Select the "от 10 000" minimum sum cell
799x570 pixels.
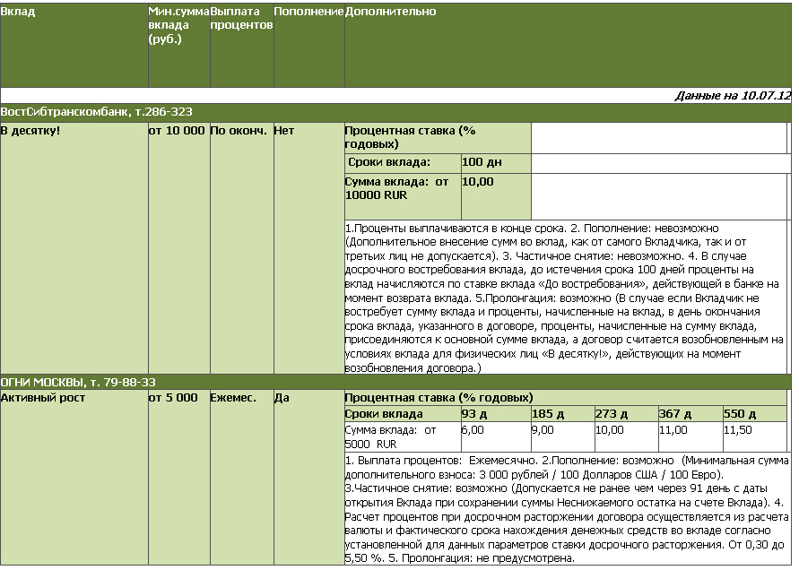(x=177, y=131)
